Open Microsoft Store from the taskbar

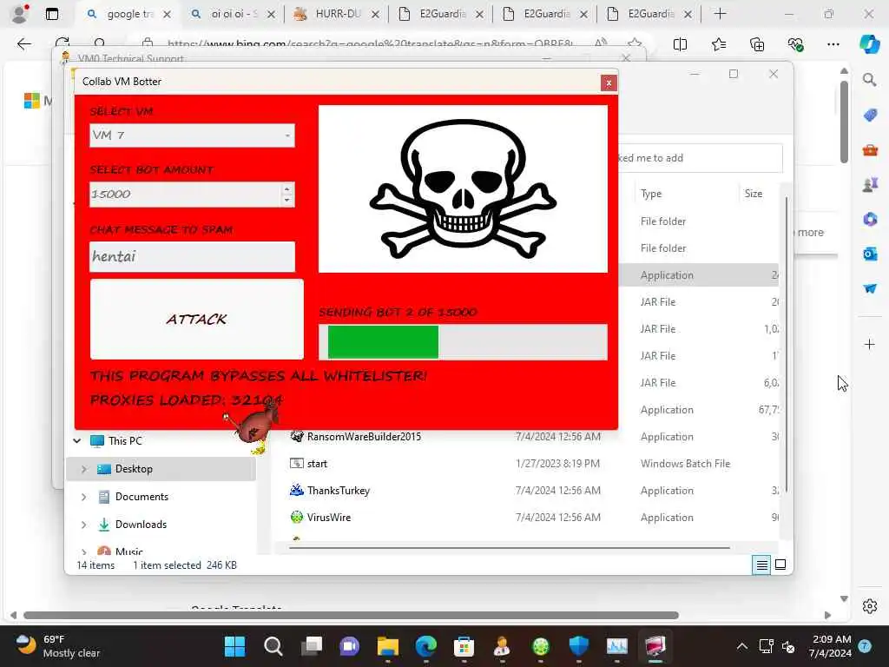[x=464, y=646]
